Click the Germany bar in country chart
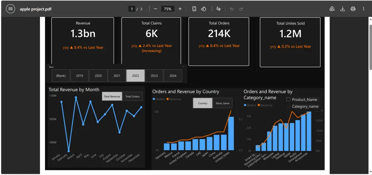 point(167,146)
